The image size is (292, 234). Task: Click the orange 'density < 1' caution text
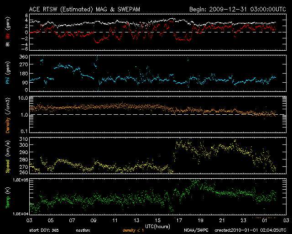[133, 230]
